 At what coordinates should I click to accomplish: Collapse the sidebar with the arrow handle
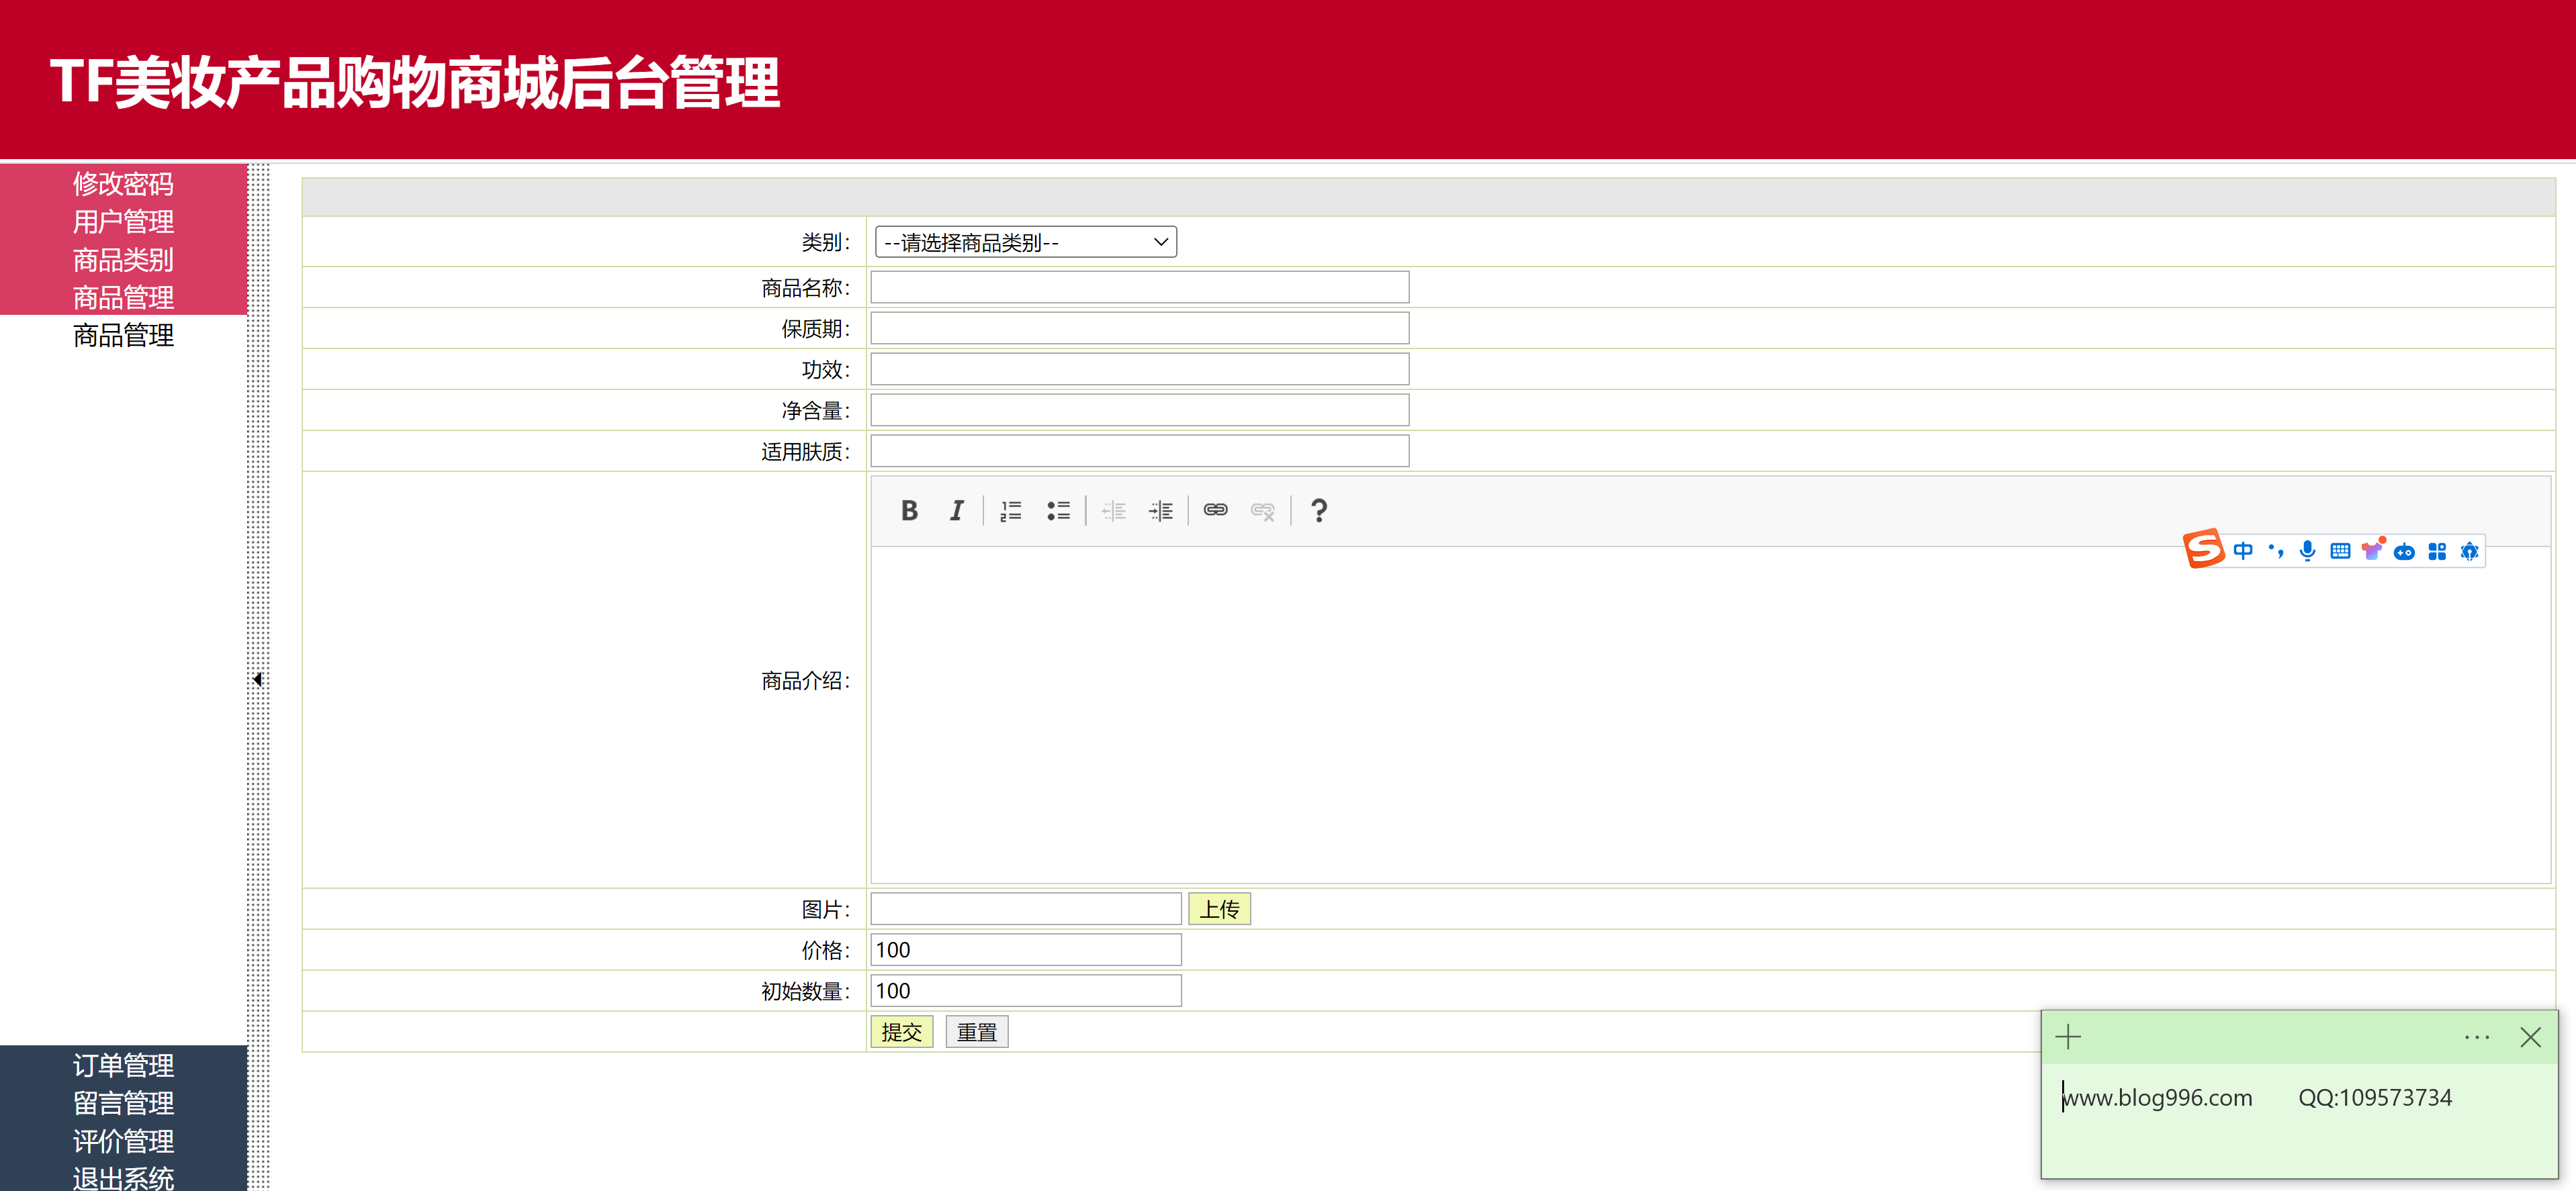(258, 679)
